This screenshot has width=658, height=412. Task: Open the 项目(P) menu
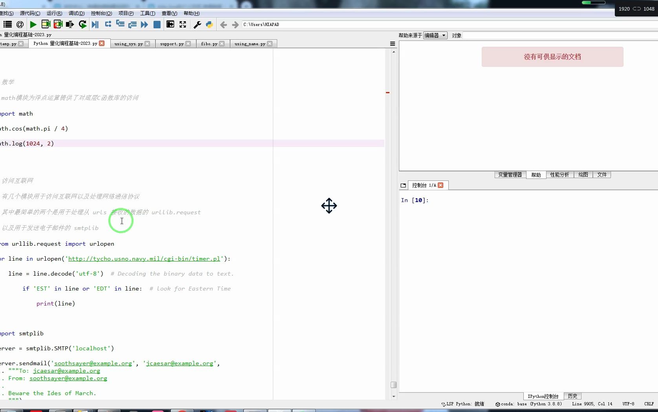pos(126,13)
